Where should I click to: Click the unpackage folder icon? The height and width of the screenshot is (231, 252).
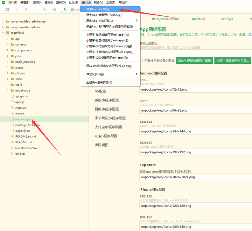(12, 90)
